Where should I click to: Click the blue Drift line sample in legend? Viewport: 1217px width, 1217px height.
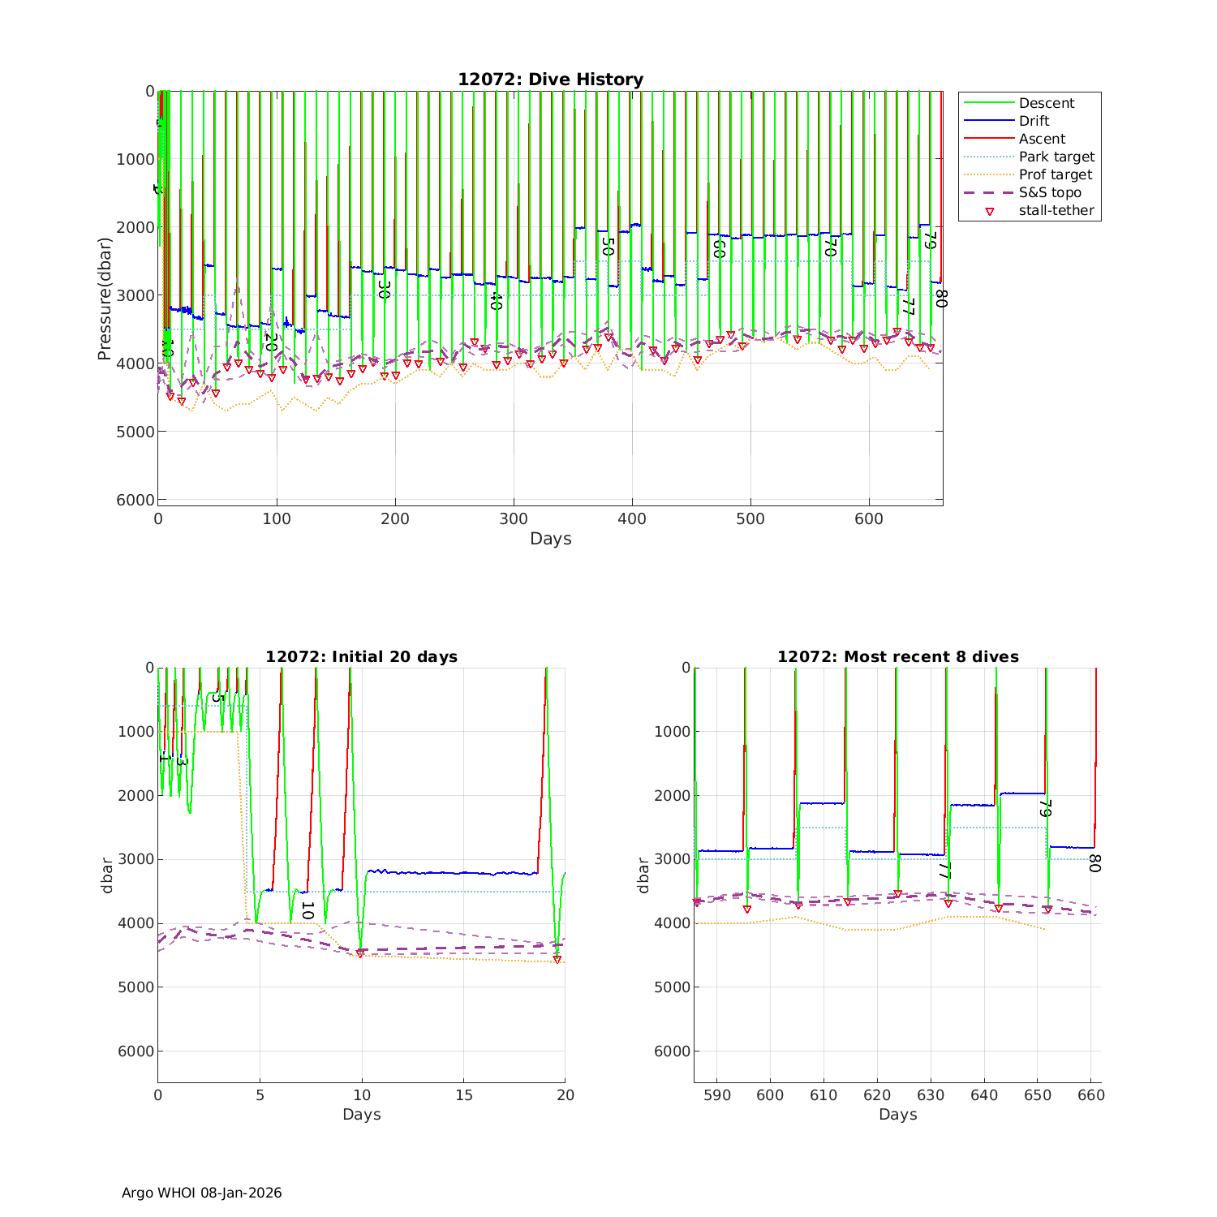(x=989, y=121)
